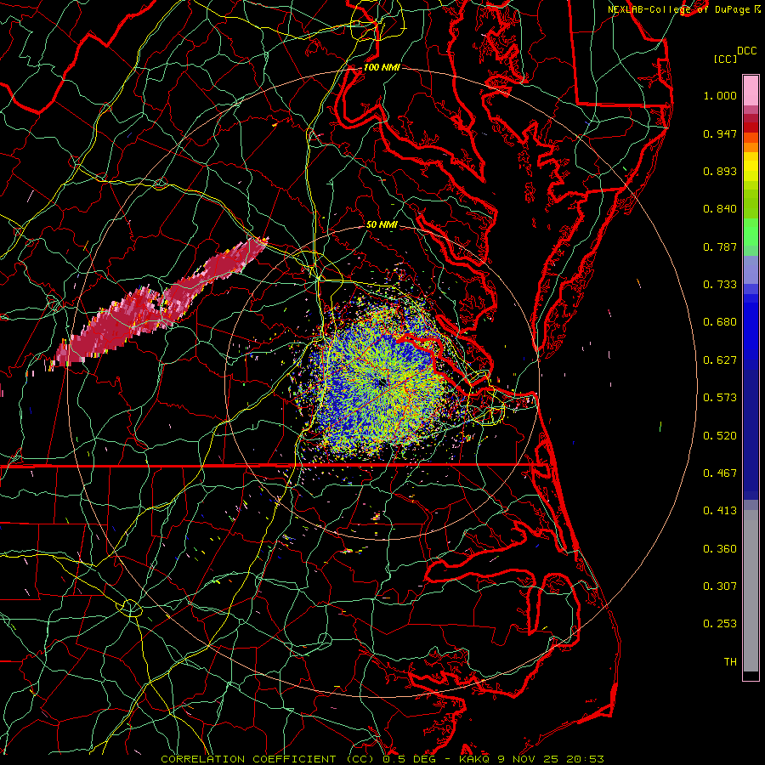
Task: Click the 50 NMI range ring label
Action: [x=382, y=225]
